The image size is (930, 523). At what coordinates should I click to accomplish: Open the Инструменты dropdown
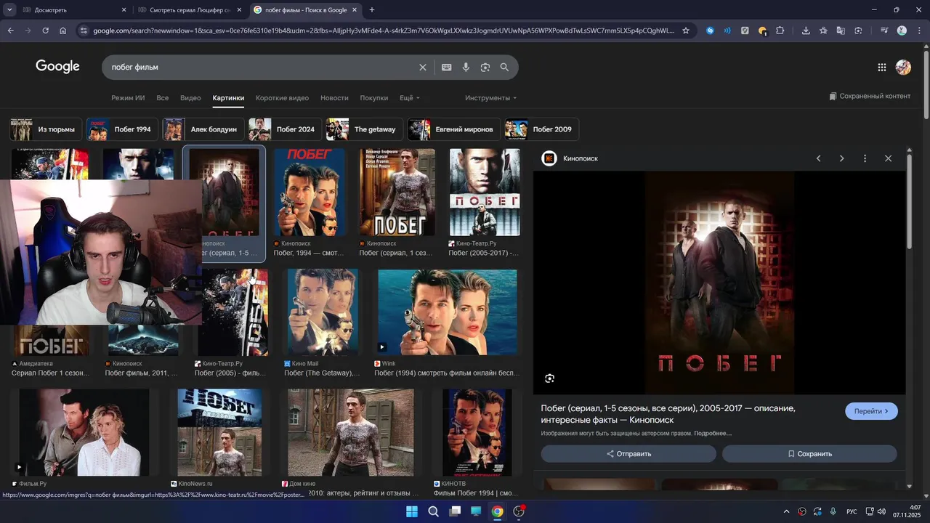(491, 98)
